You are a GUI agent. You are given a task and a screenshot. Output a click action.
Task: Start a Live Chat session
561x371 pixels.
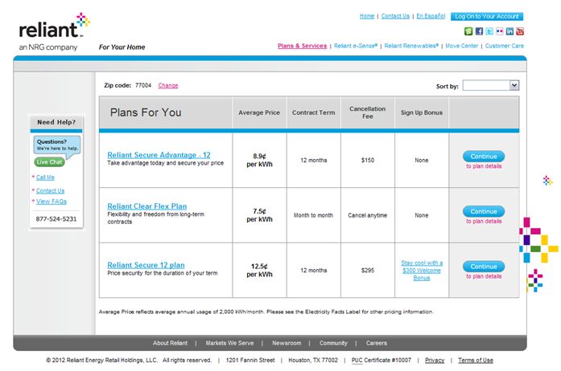49,161
